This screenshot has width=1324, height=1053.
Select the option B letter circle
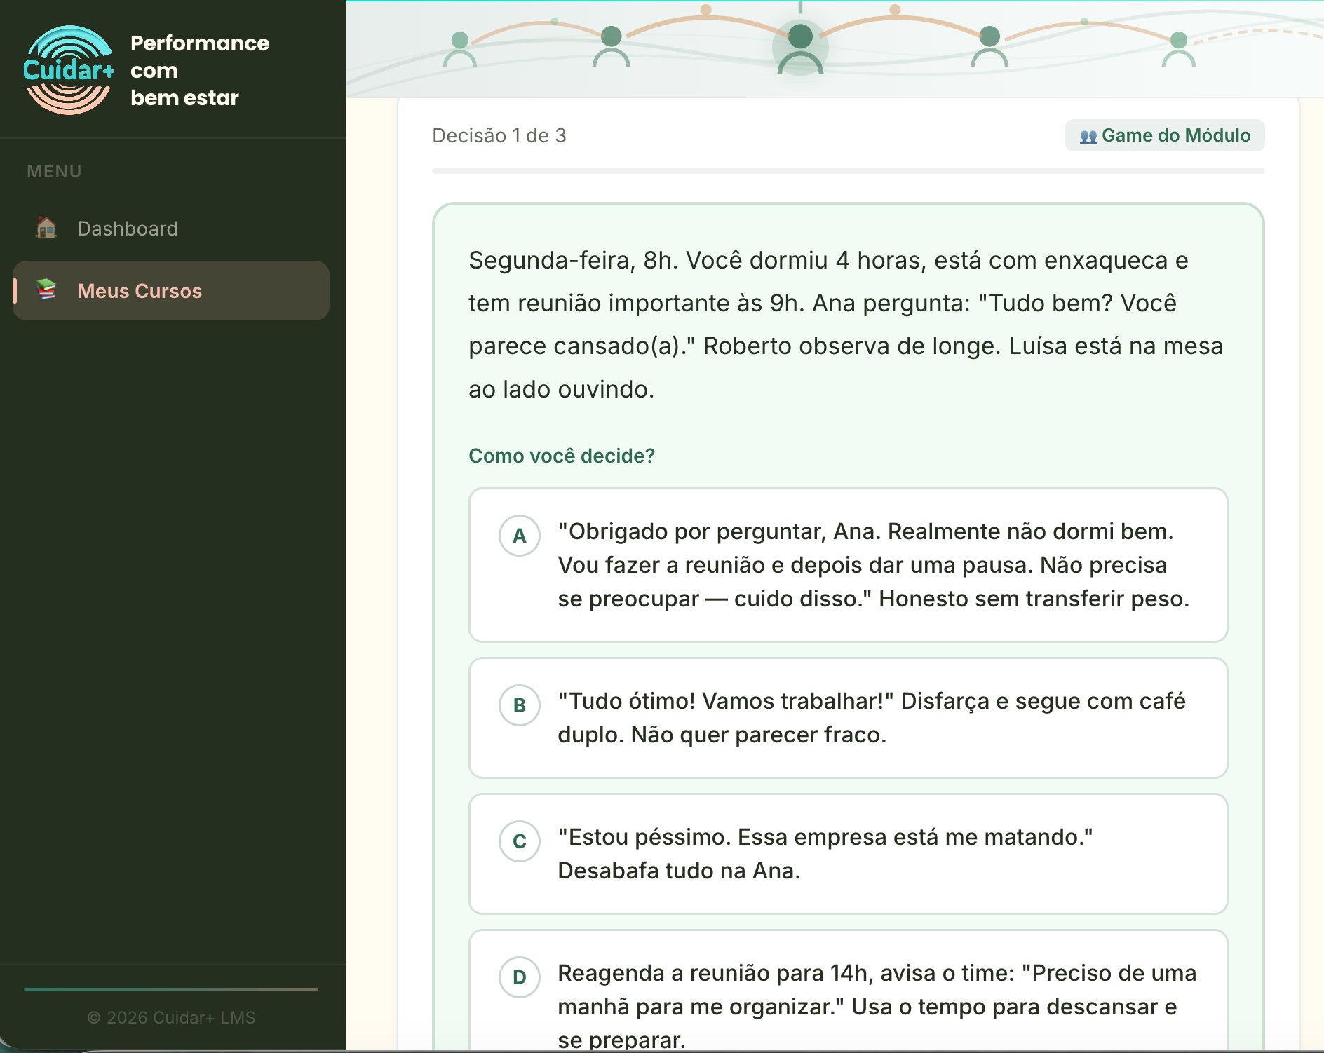[x=519, y=705]
